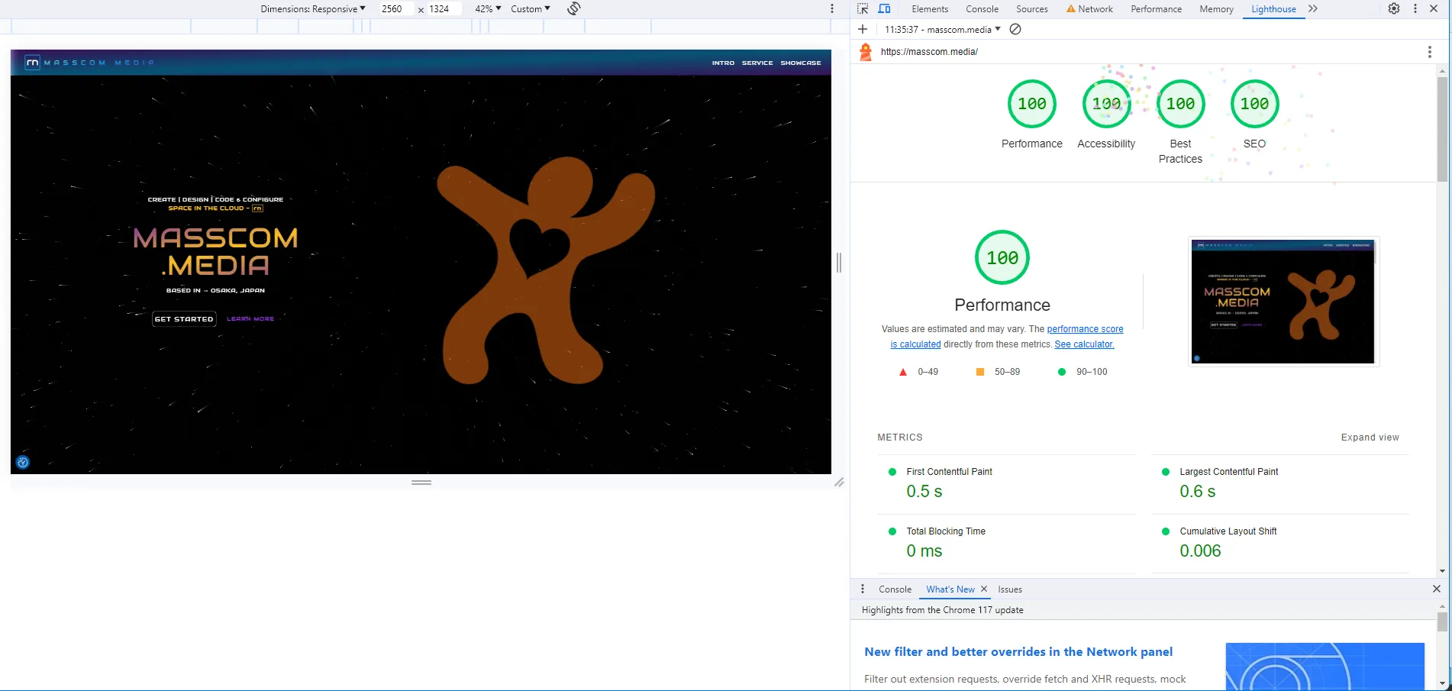Open the drawer three-dot menu
Viewport: 1452px width, 691px height.
(x=863, y=589)
